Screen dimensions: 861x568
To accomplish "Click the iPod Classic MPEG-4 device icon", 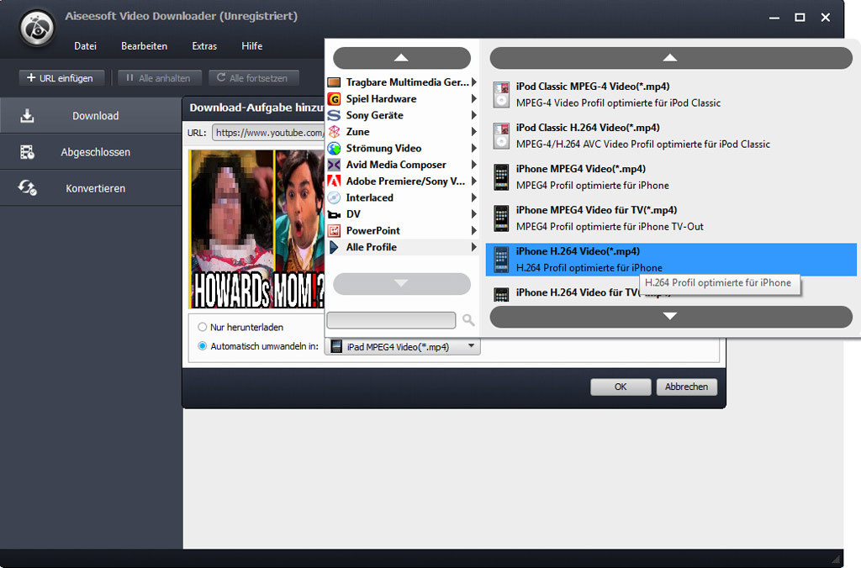I will pos(501,94).
